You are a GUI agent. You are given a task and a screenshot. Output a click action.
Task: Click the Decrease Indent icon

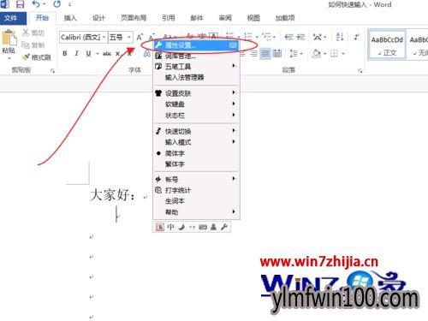[x=289, y=37]
